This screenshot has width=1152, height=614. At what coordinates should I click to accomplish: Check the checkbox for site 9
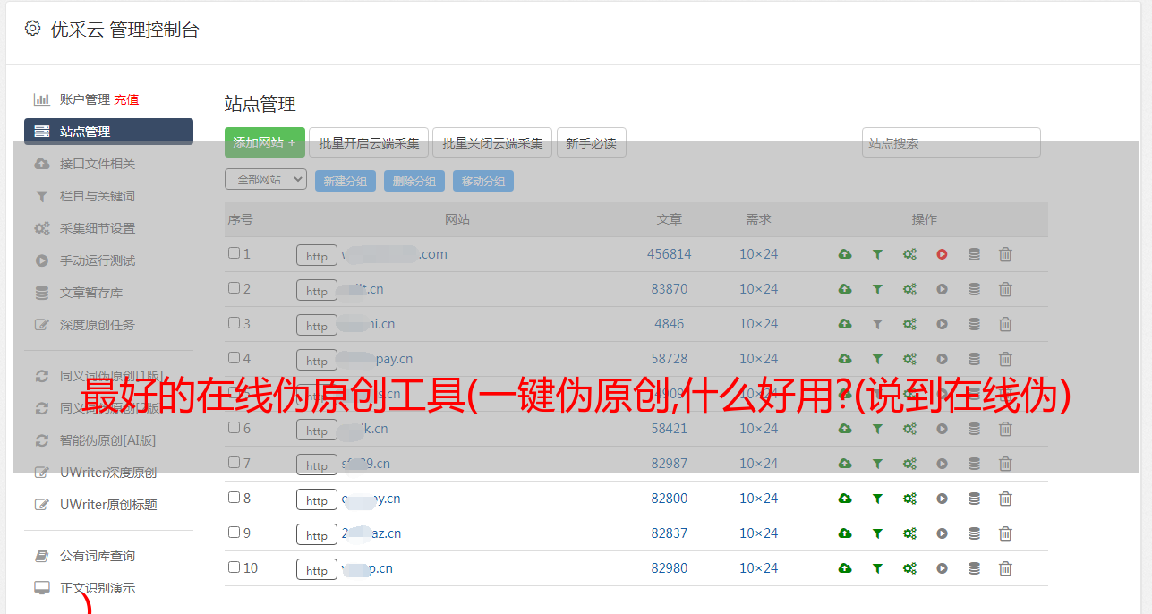[x=234, y=533]
